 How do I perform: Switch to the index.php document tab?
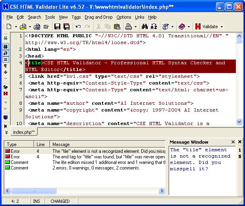click(24, 132)
